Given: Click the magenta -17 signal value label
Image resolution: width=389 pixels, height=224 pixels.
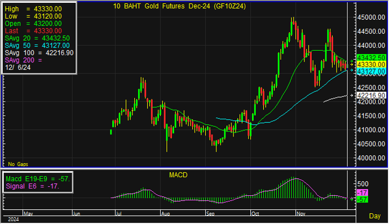Looking at the screenshot, I should pyautogui.click(x=363, y=192).
